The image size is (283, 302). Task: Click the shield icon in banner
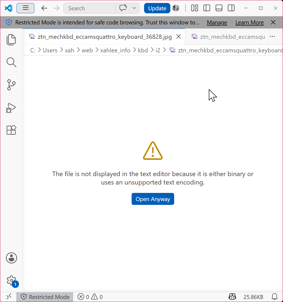[9, 22]
